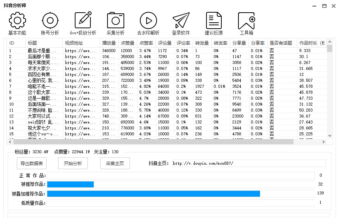Select row titled 这是一首歌...
This screenshot has width=340, height=219.
[167, 98]
